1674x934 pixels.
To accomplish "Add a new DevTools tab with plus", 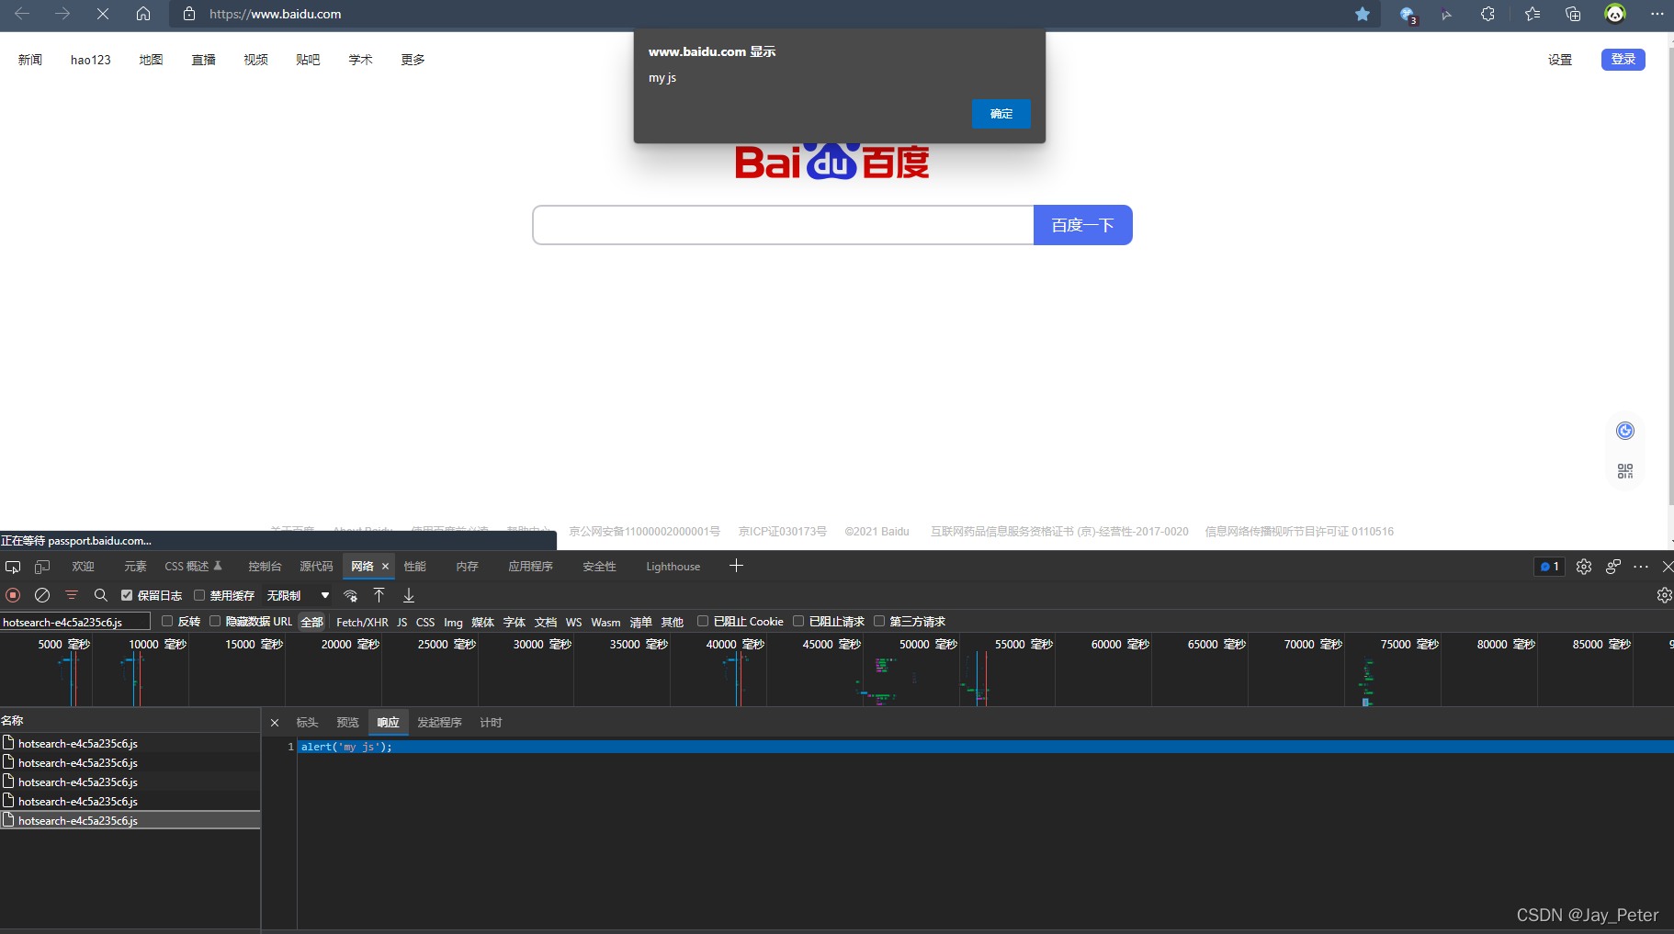I will pos(736,566).
